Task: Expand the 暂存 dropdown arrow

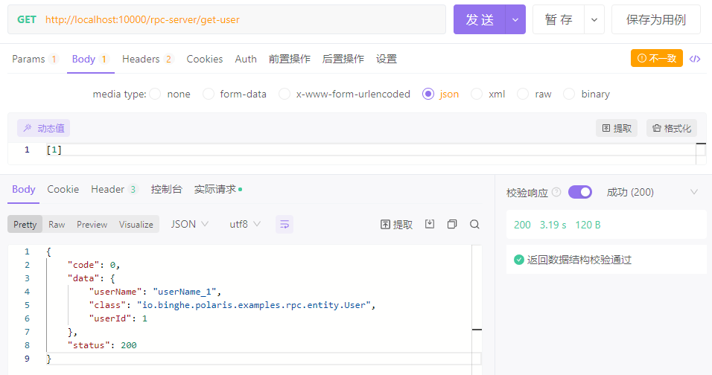Action: [594, 20]
